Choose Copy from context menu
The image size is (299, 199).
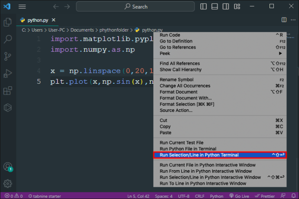[220, 127]
